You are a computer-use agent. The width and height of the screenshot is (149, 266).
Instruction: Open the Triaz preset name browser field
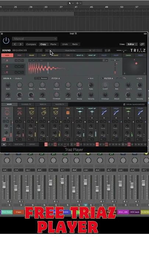click(70, 51)
